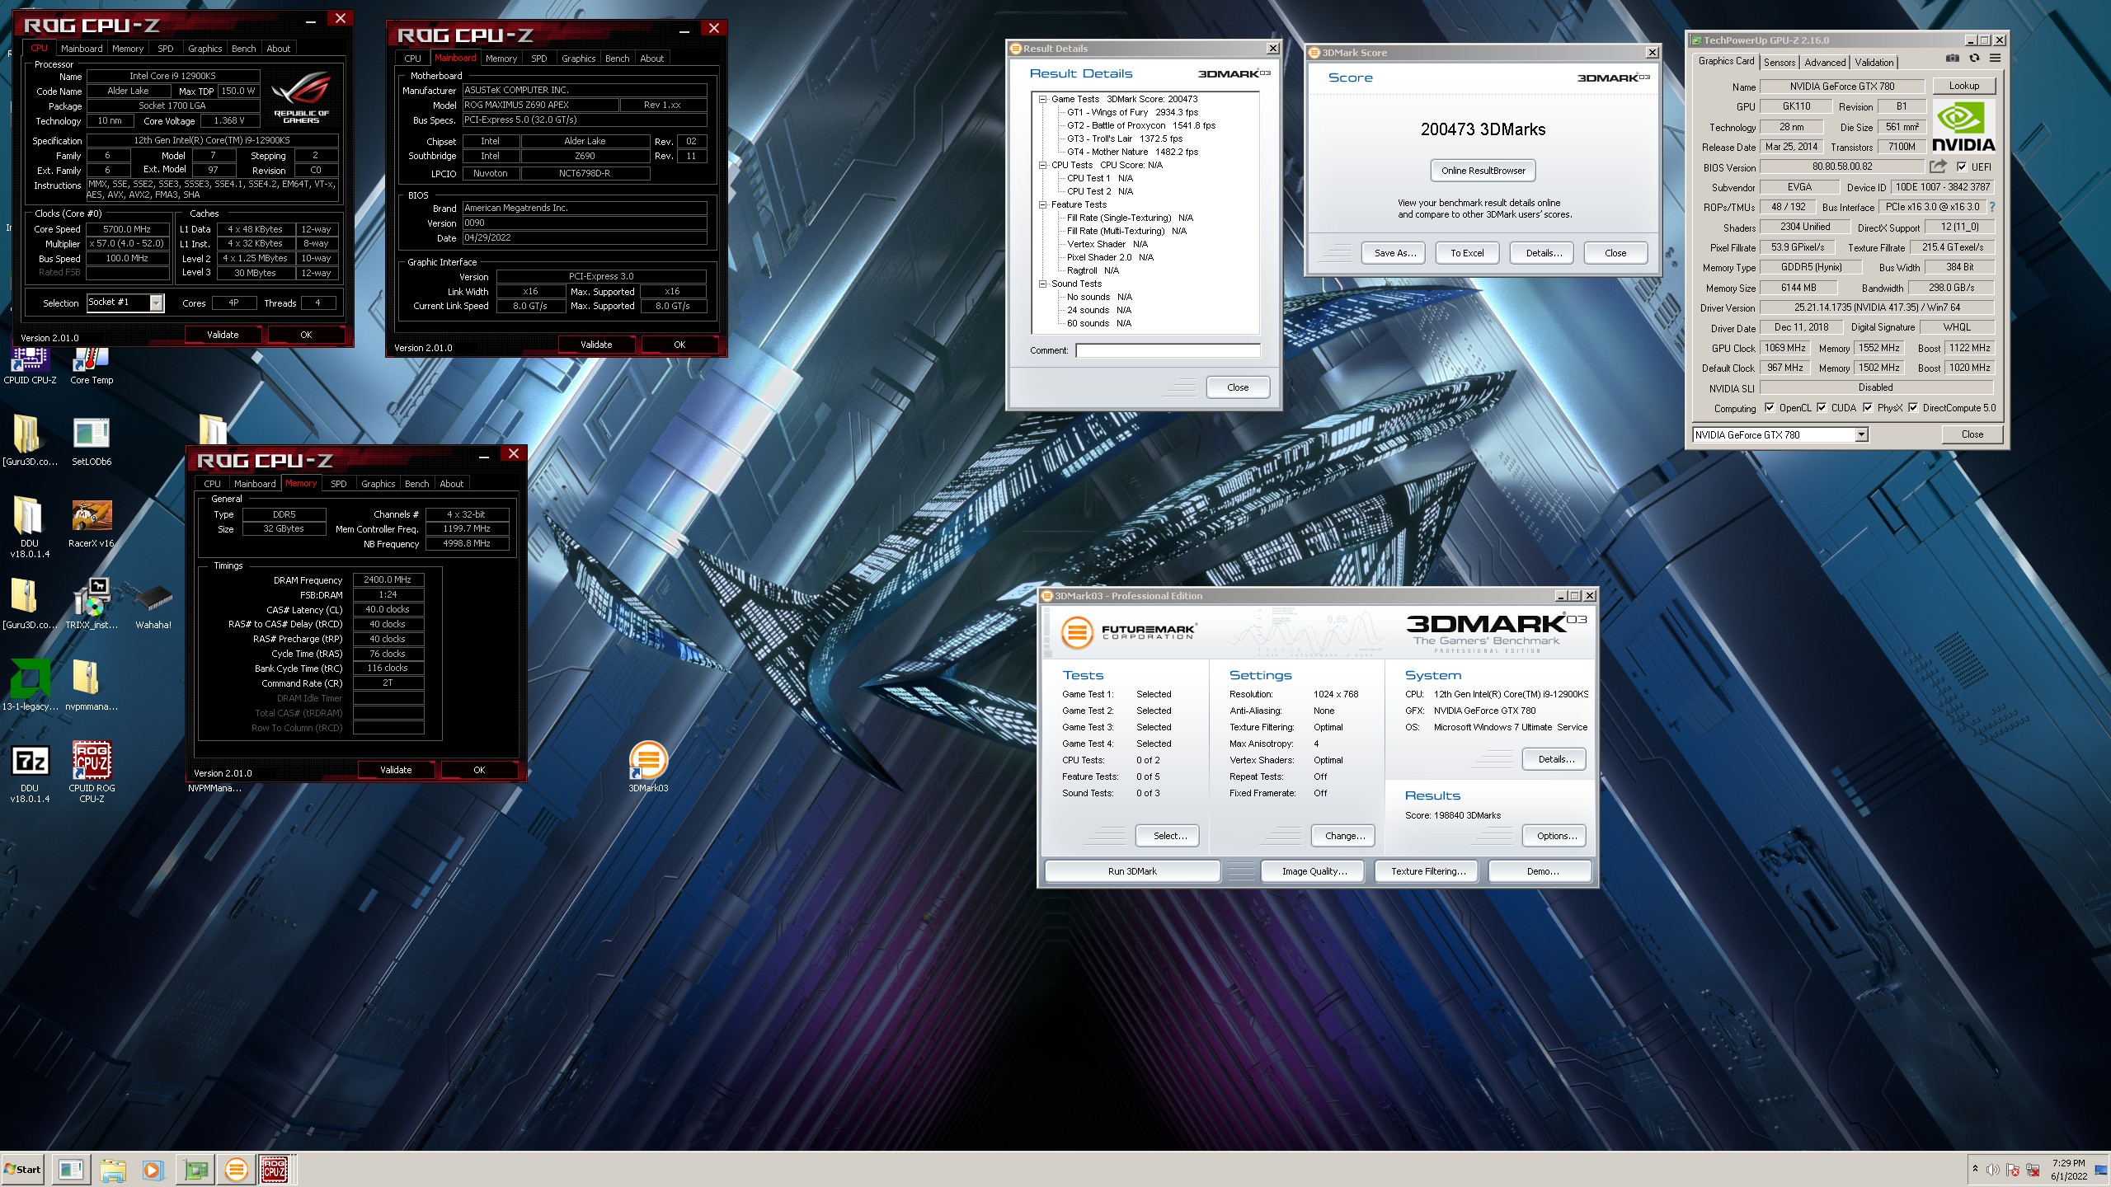Open DDU v18.0.1.4 folder icon
2111x1187 pixels.
tap(30, 528)
